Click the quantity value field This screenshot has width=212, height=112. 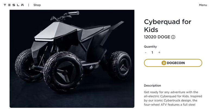click(152, 52)
